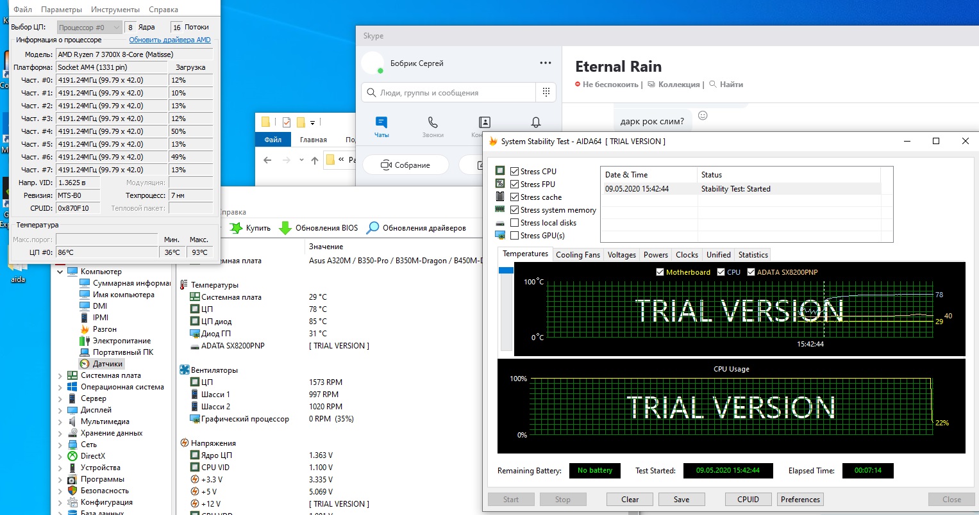
Task: Click the Save button in Stability Test
Action: 682,500
